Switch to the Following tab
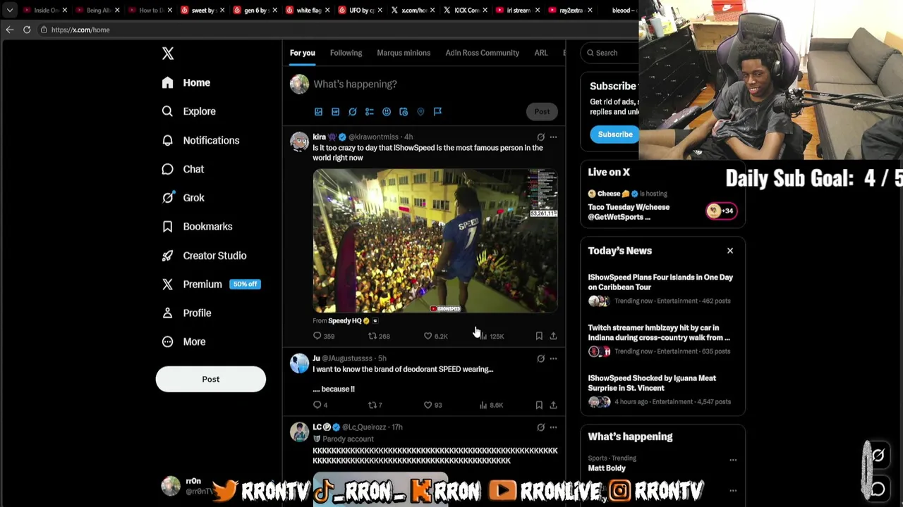The height and width of the screenshot is (507, 903). (346, 53)
